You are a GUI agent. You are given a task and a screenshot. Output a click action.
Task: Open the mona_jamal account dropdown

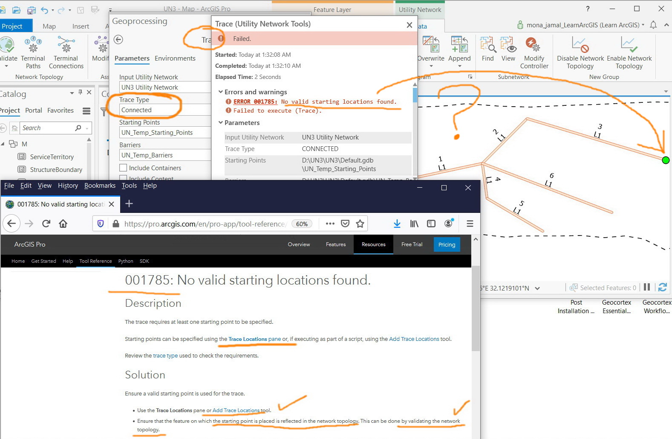click(643, 25)
